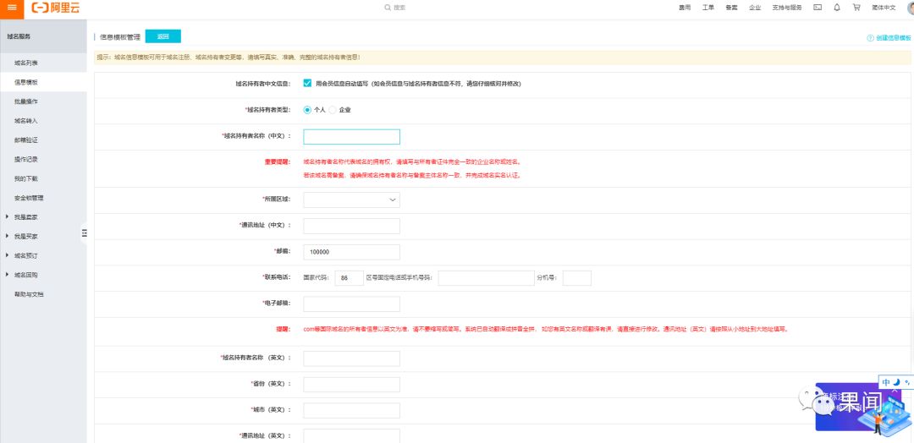This screenshot has width=914, height=443.
Task: Open the 简体中文 language selector
Action: (x=884, y=8)
